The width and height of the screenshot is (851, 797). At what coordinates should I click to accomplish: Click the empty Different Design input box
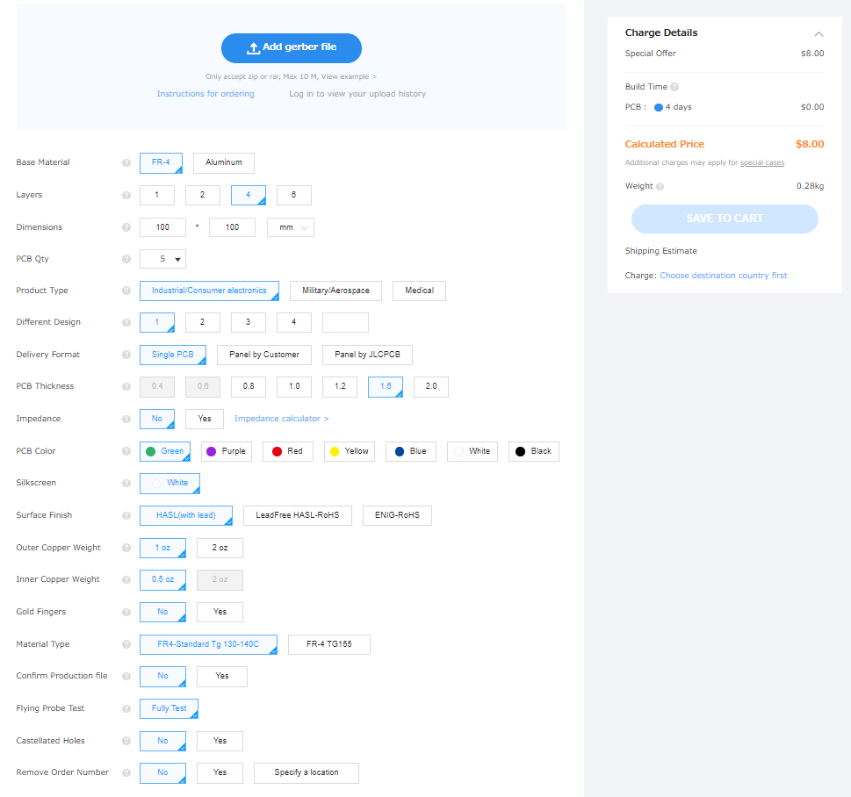[x=345, y=322]
